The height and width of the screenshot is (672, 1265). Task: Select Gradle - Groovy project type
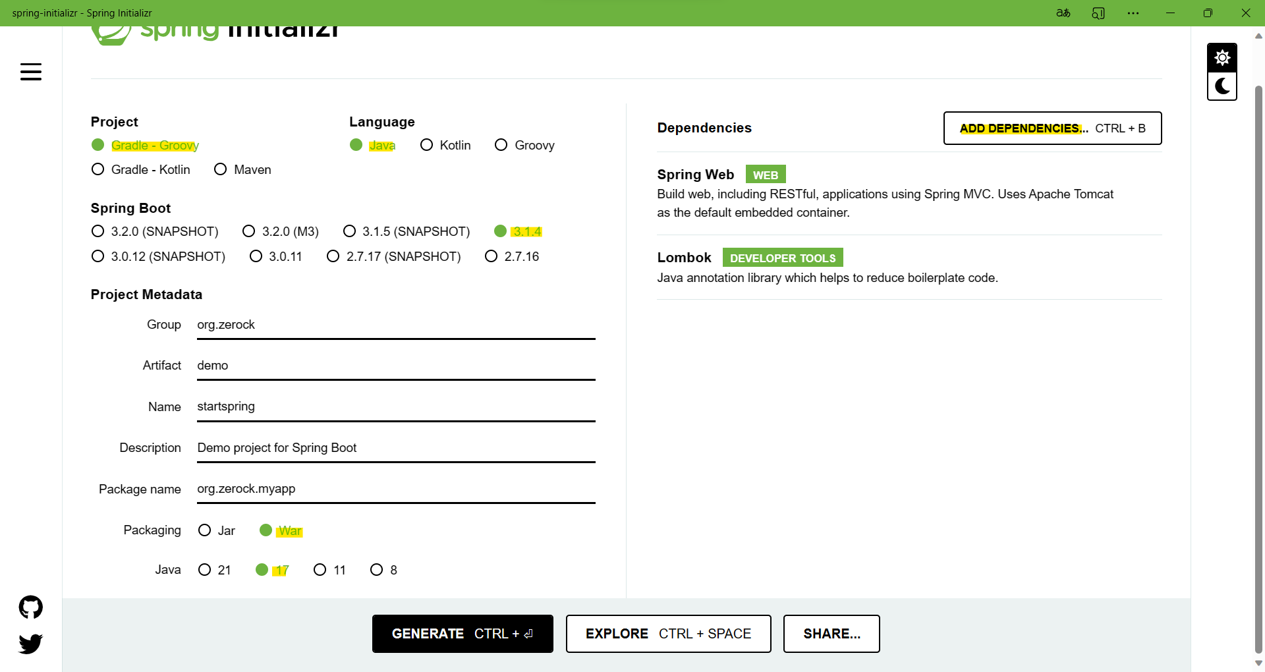pos(145,145)
